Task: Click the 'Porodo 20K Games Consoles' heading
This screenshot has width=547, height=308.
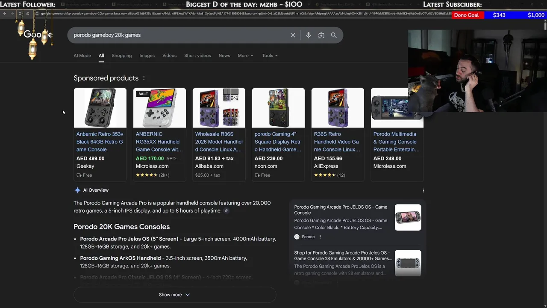Action: 122,227
